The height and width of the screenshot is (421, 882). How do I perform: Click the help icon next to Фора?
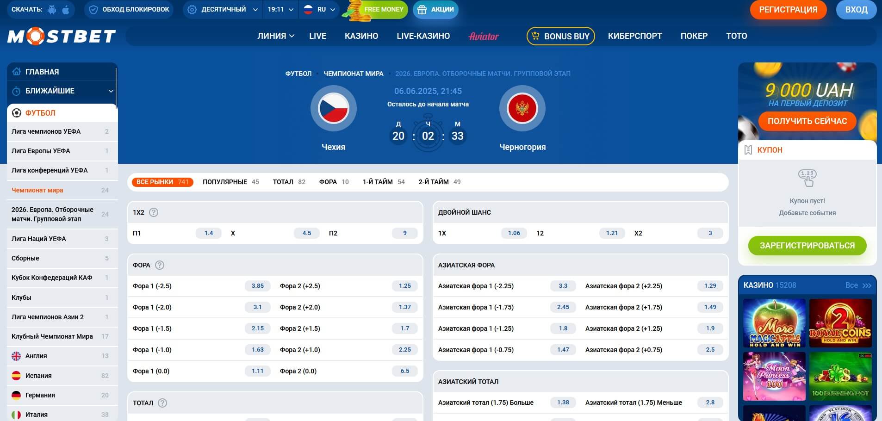160,265
